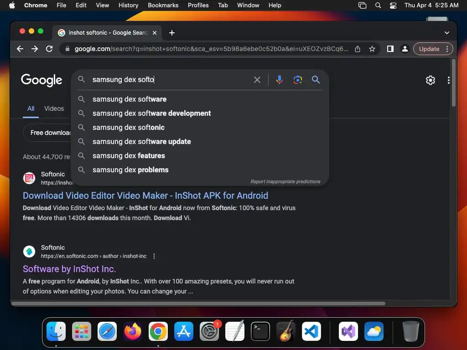Open Weather app from the dock
The image size is (467, 350).
pos(374,331)
